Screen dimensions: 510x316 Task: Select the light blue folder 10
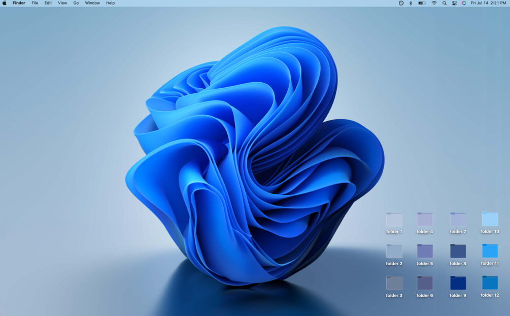490,219
